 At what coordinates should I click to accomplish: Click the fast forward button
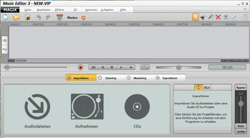pos(131,67)
